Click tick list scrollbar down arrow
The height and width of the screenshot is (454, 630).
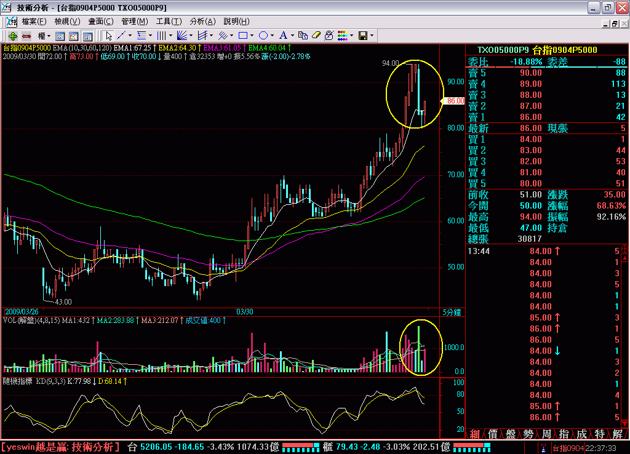(625, 424)
